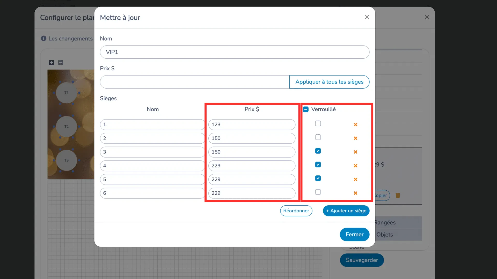This screenshot has height=279, width=497.
Task: Remove seat 4 with the orange X
Action: pos(355,166)
